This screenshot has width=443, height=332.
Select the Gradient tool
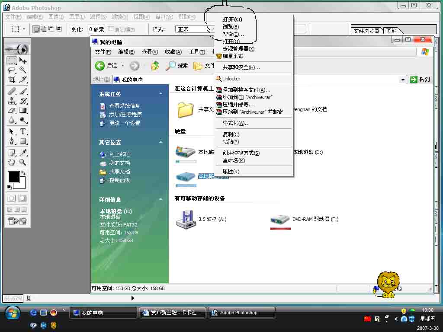pyautogui.click(x=23, y=110)
